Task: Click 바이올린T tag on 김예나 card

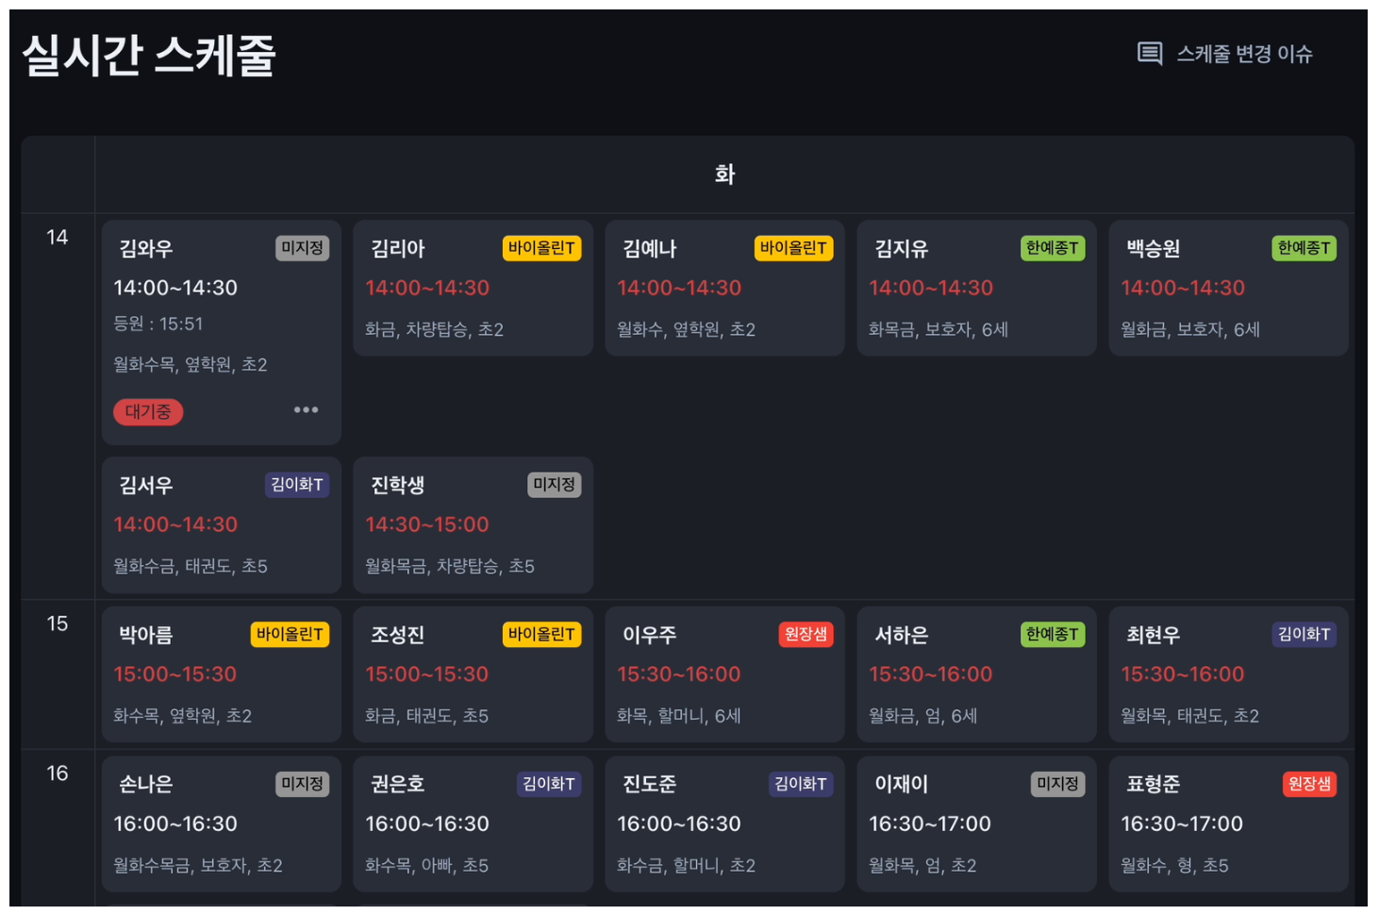Action: (793, 248)
